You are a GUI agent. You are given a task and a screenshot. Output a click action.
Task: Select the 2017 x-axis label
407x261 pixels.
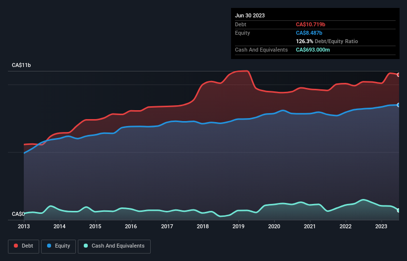[x=167, y=226]
